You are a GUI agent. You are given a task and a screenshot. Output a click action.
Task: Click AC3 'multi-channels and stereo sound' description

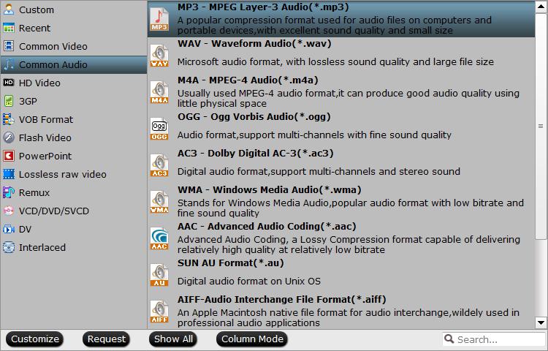coord(319,172)
